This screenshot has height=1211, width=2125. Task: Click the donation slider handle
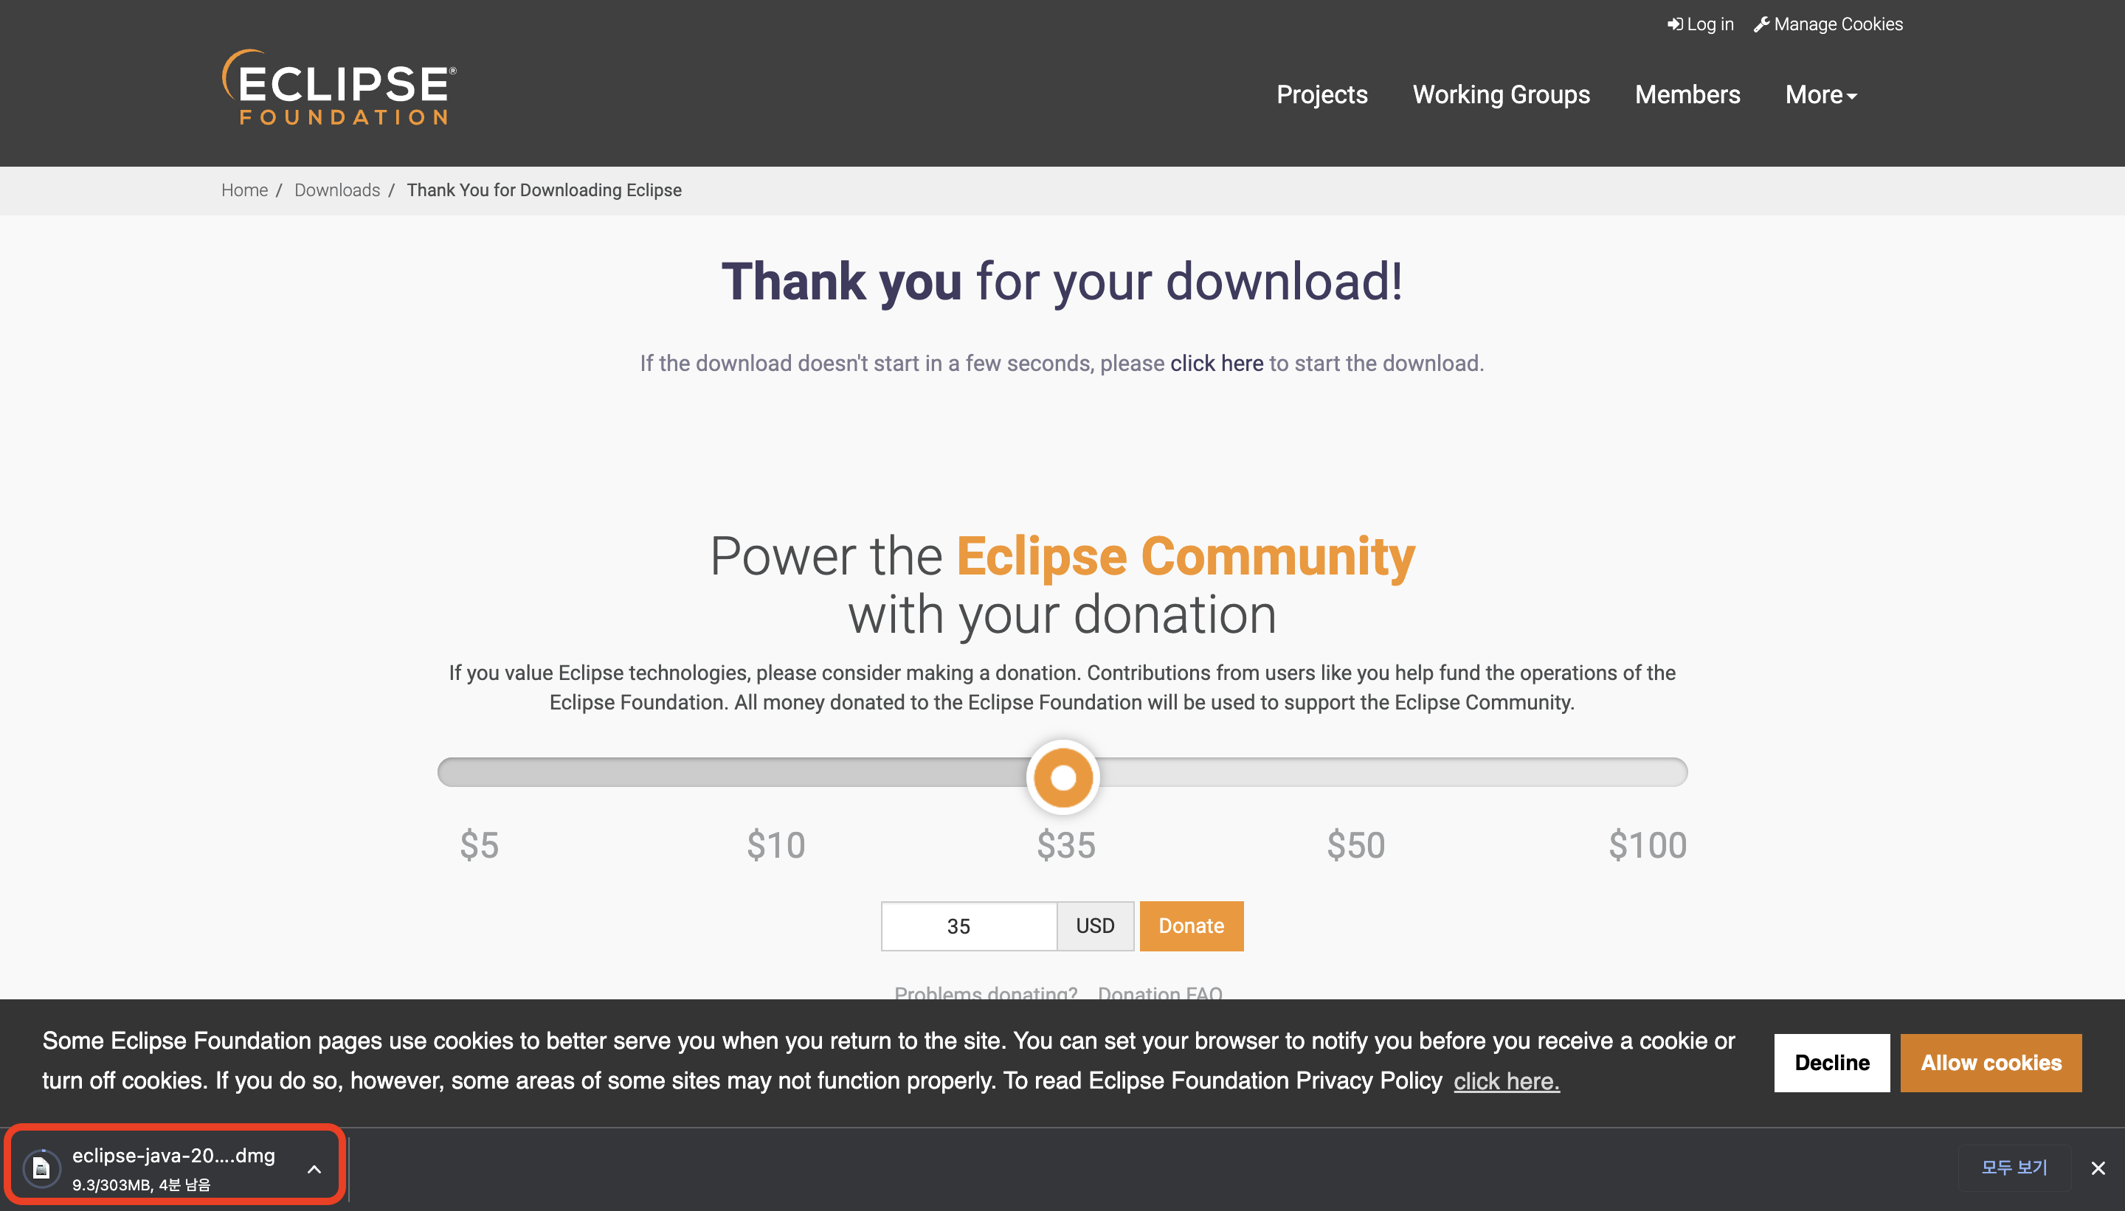1062,777
